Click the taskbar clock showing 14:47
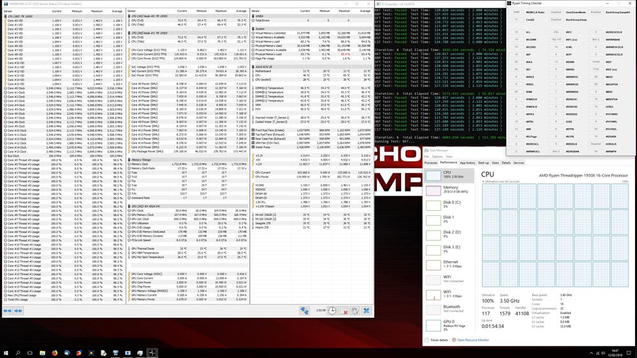The width and height of the screenshot is (637, 358). click(x=615, y=353)
